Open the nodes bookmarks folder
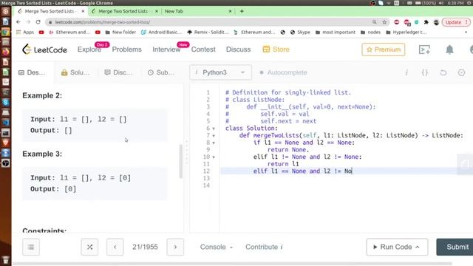Screen dimensions: 473x266 coord(371,32)
